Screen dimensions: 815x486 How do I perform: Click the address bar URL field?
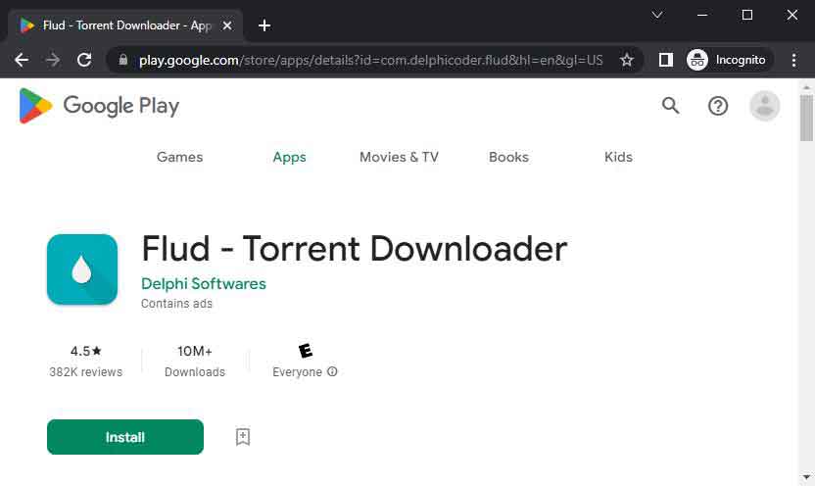pyautogui.click(x=370, y=60)
